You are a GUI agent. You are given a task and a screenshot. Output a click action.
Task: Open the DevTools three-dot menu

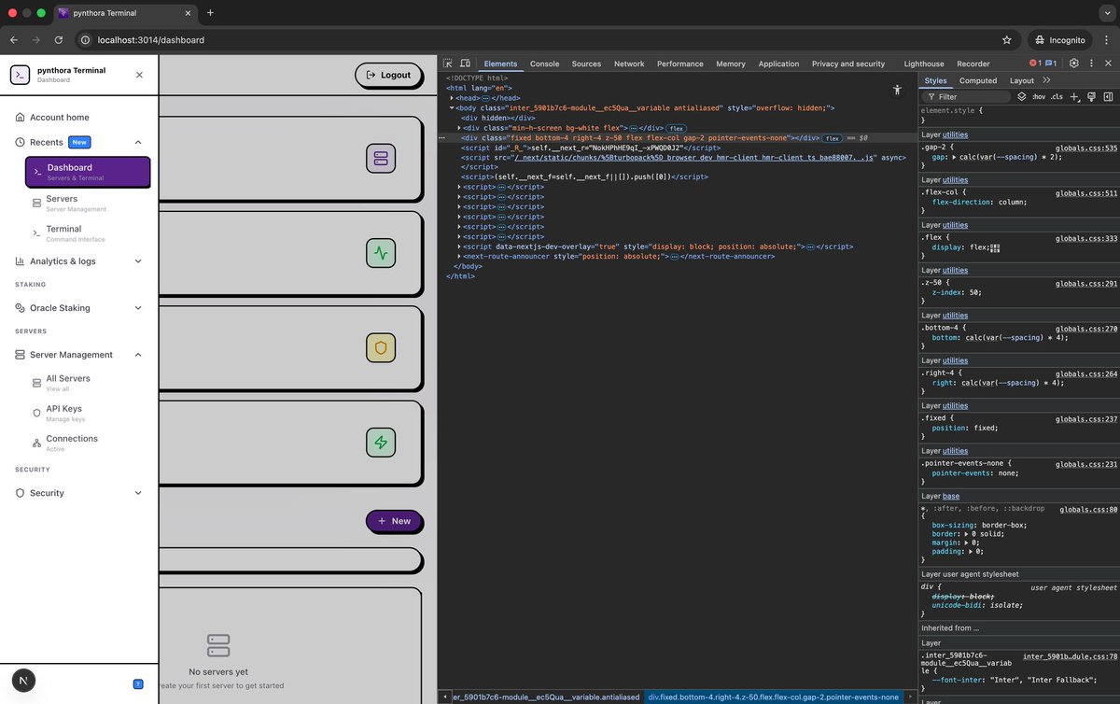pos(1091,63)
